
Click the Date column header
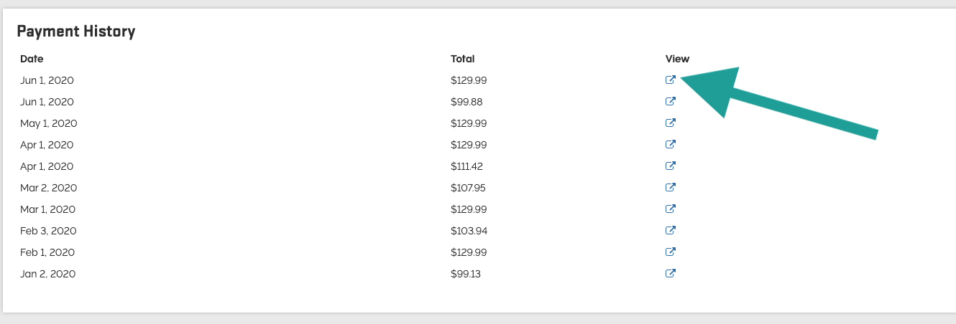pos(32,59)
